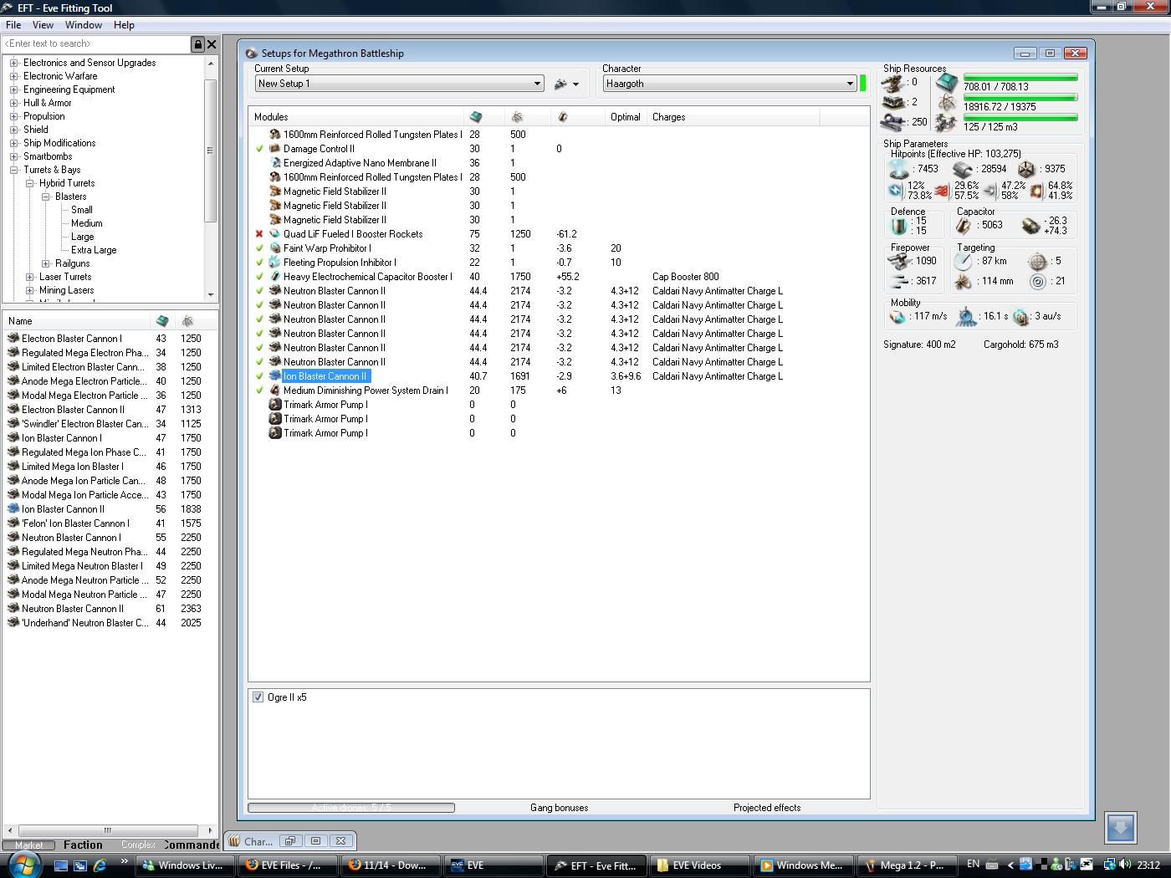Click the thermal resistance flame icon
1171x878 pixels.
pyautogui.click(x=942, y=191)
